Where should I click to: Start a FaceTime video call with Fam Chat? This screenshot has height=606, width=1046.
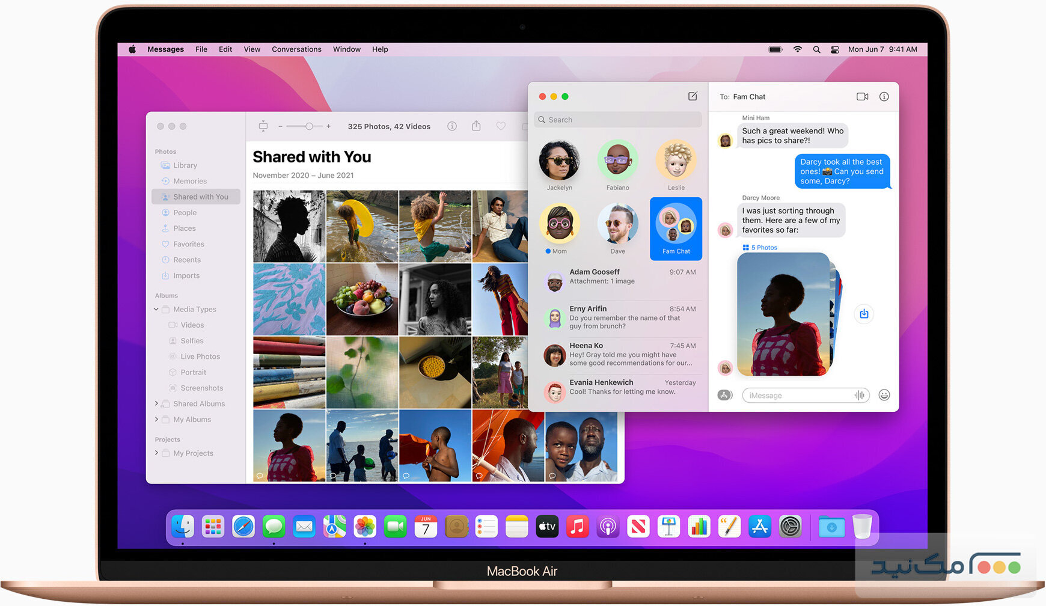click(863, 96)
